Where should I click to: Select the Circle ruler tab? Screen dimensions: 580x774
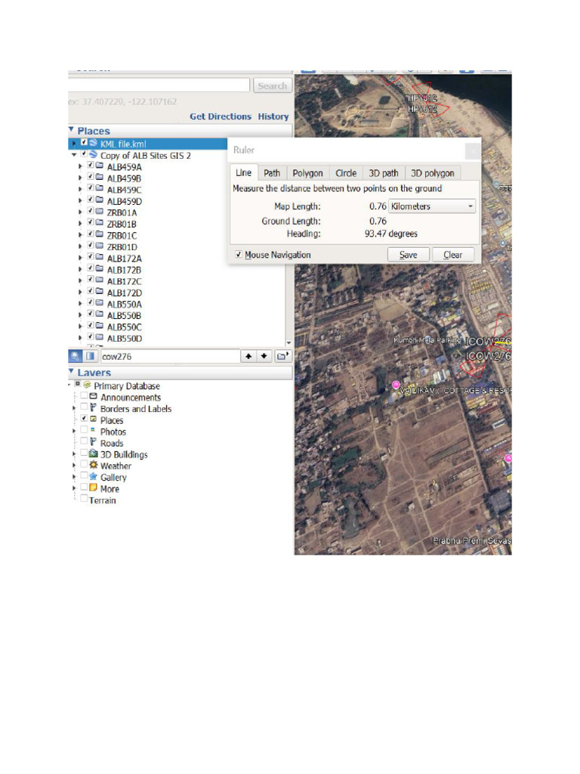[345, 173]
